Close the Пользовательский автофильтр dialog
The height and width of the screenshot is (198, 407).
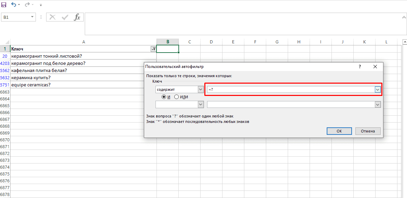375,67
